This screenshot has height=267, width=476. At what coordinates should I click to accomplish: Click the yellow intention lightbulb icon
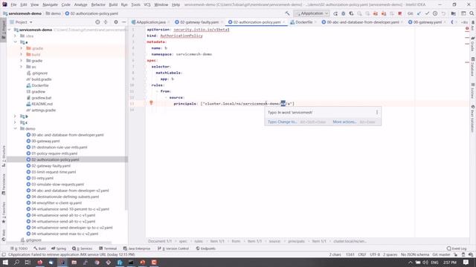[151, 103]
